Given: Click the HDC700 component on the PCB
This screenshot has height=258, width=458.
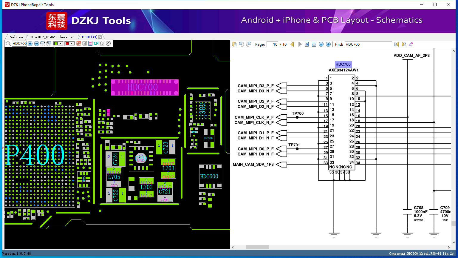Looking at the screenshot, I should 145,87.
